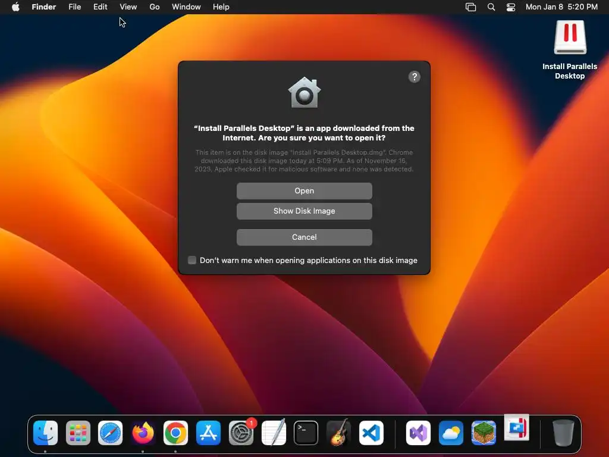Open the help question mark in dialog
Screen dimensions: 609x457
pos(415,77)
